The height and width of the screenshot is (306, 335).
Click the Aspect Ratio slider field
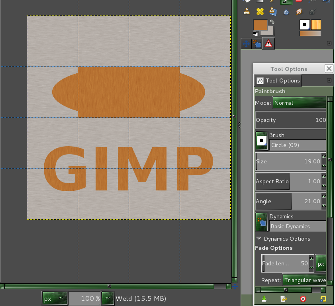coord(288,181)
